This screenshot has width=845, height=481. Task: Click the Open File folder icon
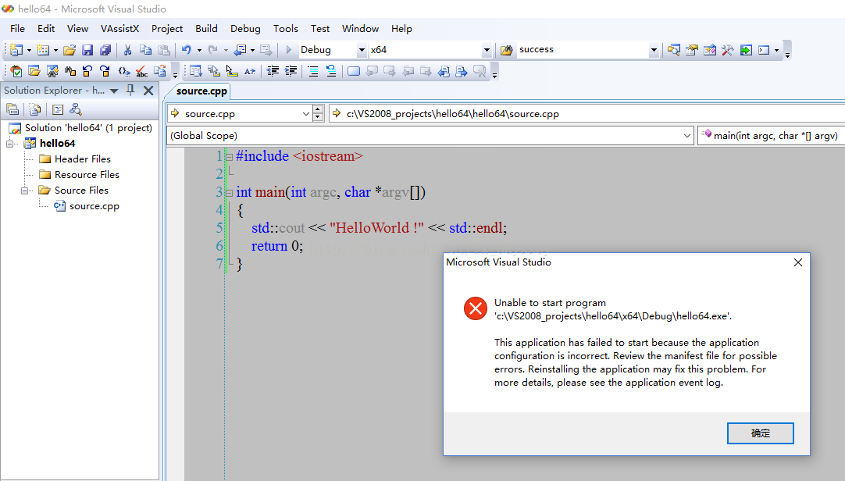70,50
